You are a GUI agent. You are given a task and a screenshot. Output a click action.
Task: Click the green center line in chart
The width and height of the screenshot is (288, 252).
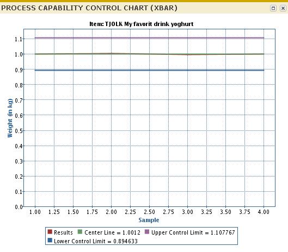coord(149,54)
